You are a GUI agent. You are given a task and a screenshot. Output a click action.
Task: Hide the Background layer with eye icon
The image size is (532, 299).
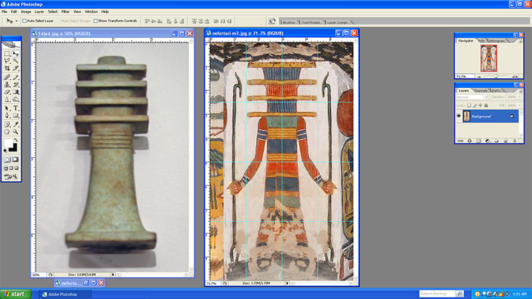459,116
